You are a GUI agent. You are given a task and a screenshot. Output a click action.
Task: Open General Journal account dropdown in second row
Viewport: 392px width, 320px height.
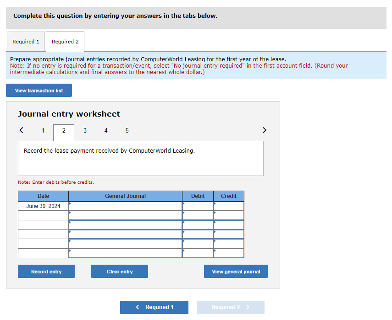click(x=125, y=216)
